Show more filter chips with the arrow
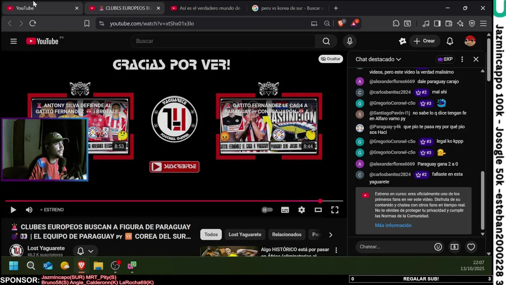This screenshot has height=285, width=506. click(330, 235)
